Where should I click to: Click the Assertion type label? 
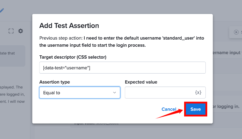point(55,82)
